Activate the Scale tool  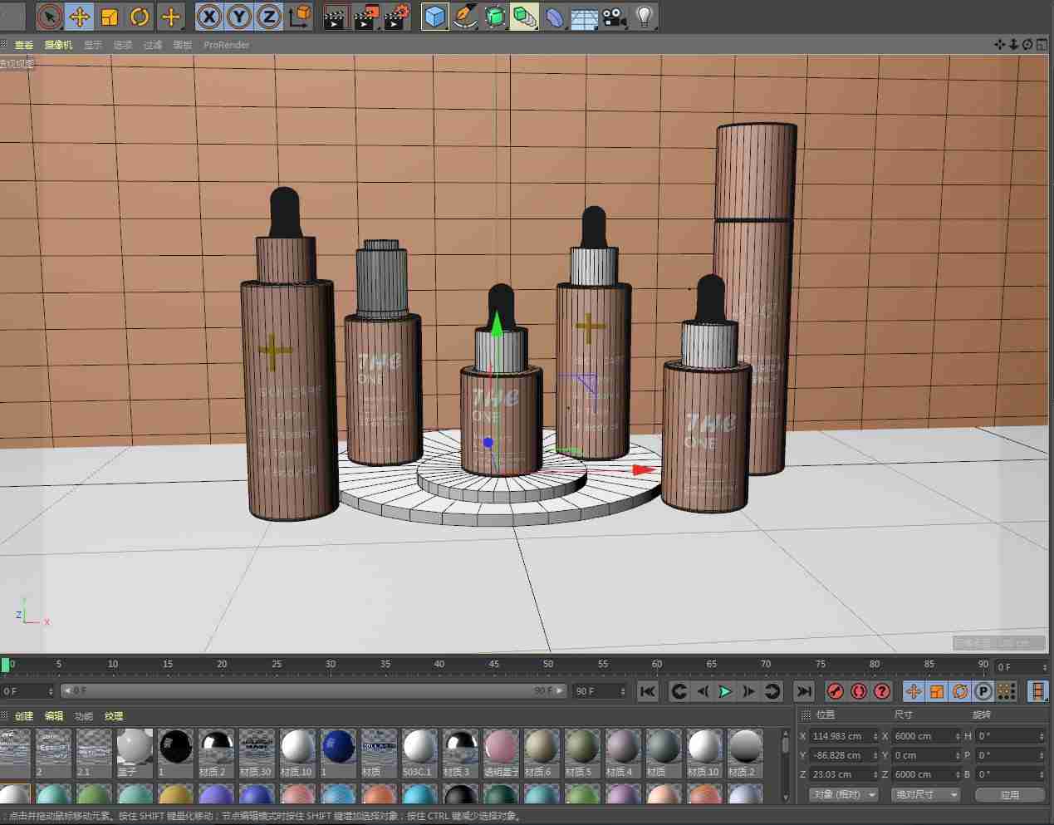coord(111,16)
